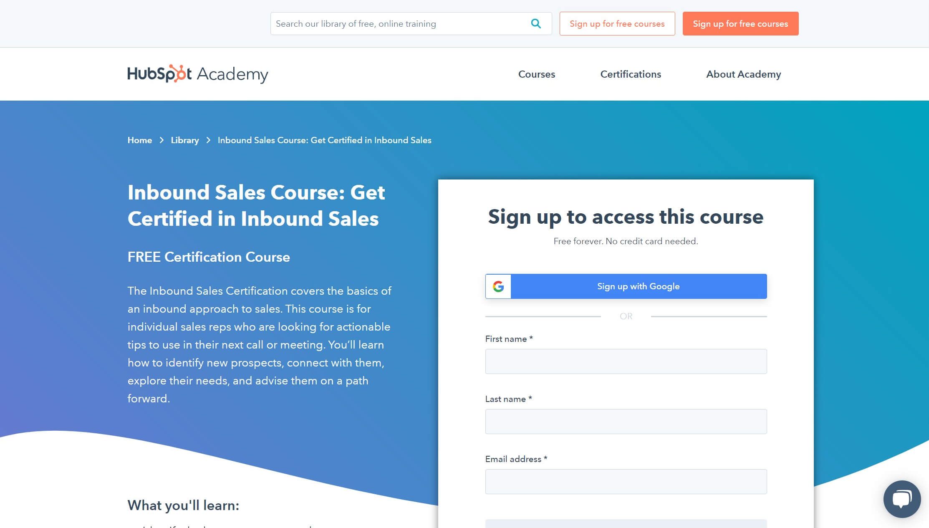The image size is (929, 528).
Task: Click the right chevron after Home breadcrumb
Action: click(162, 140)
